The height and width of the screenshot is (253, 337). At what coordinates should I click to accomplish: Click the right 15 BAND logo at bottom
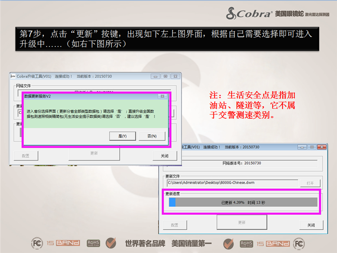tap(273, 244)
